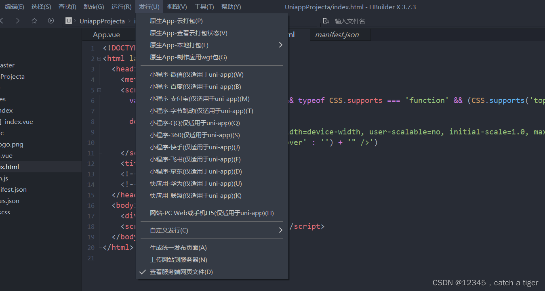Publish to 小程序-字节跳动

click(212, 111)
